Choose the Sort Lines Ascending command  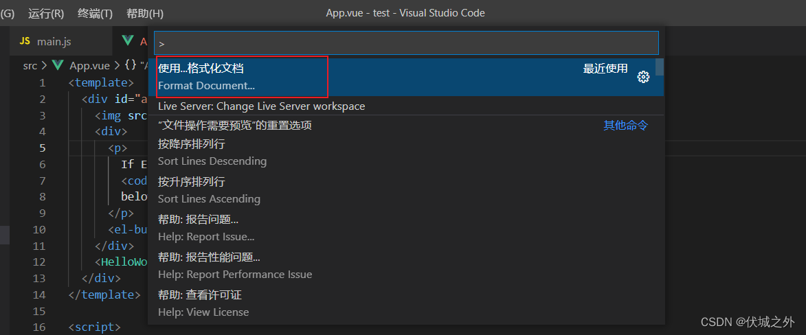click(x=209, y=190)
